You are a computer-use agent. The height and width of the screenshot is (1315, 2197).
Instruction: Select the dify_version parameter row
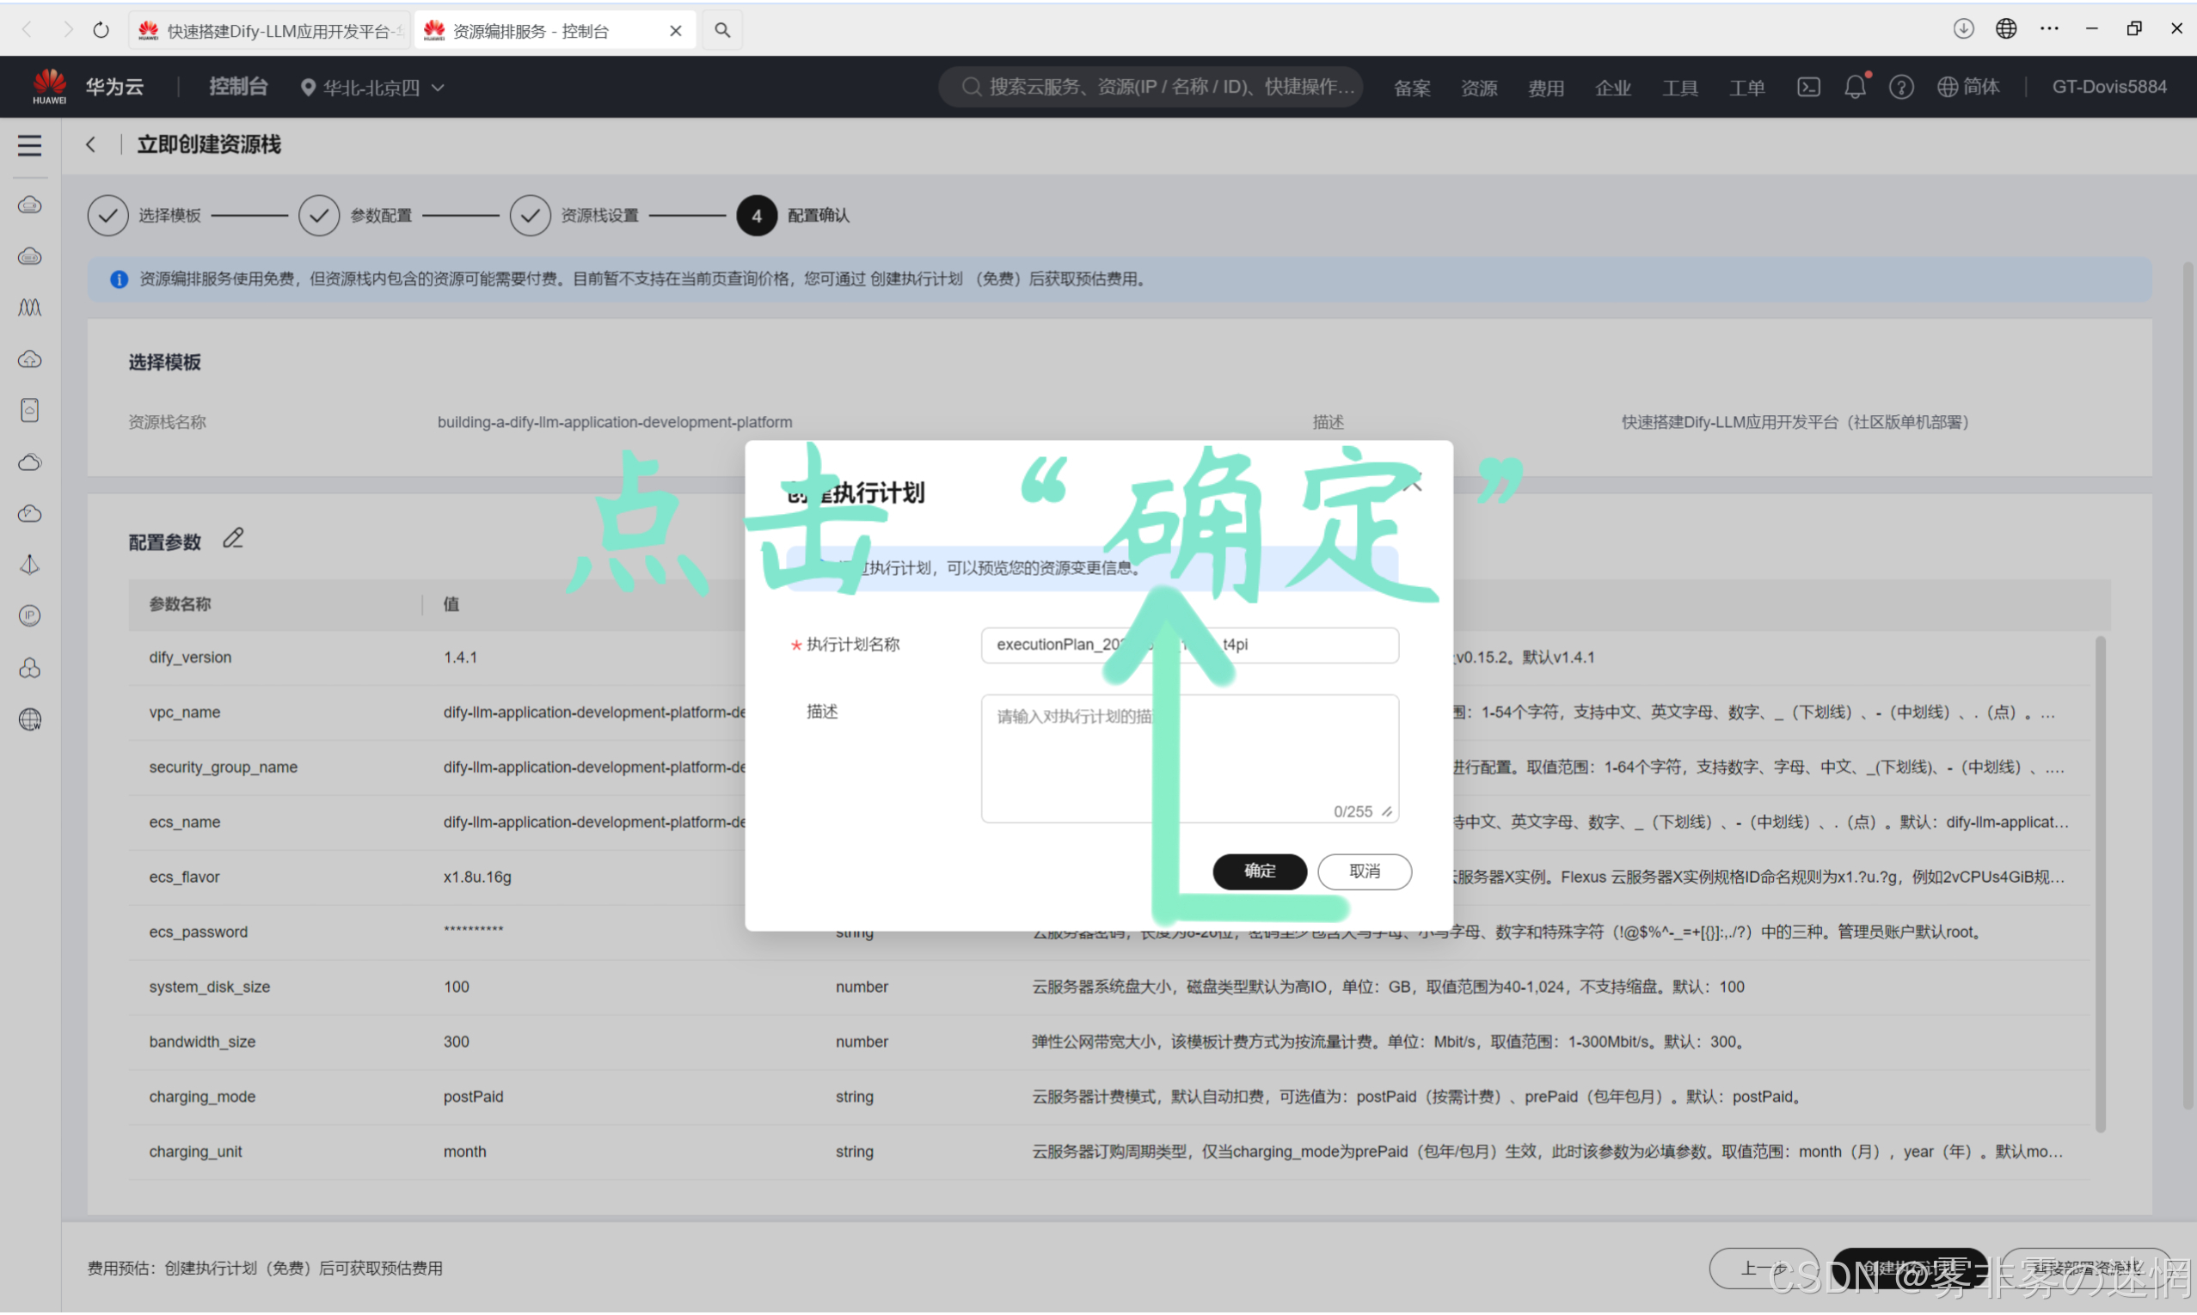(1111, 657)
